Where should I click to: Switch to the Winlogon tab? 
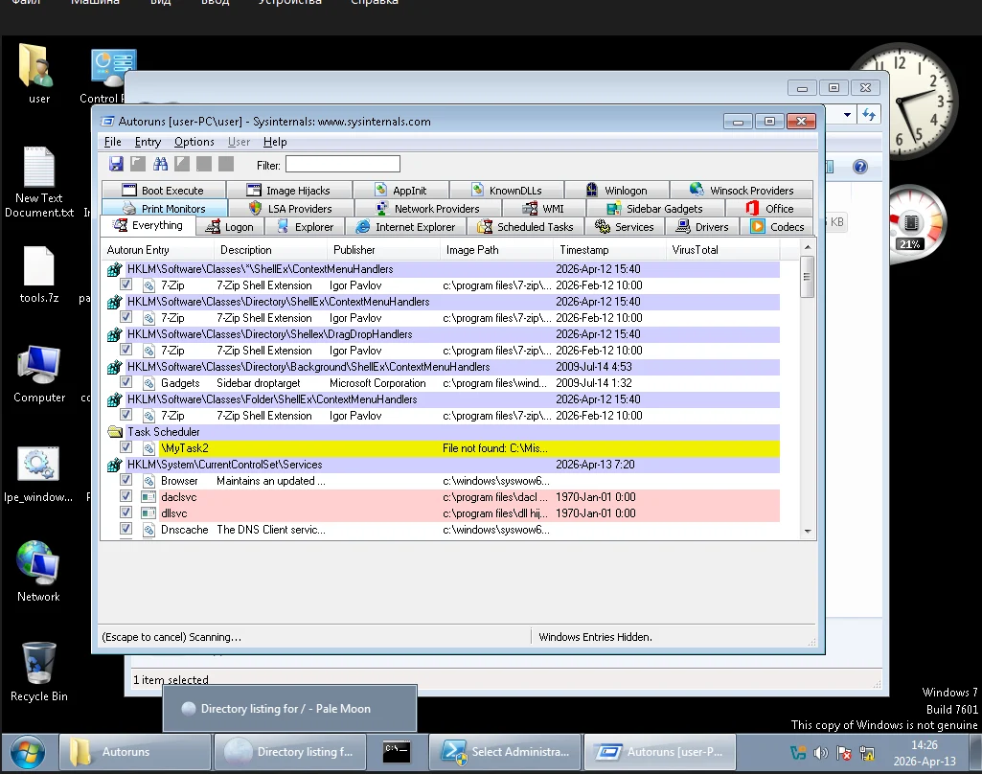coord(616,191)
